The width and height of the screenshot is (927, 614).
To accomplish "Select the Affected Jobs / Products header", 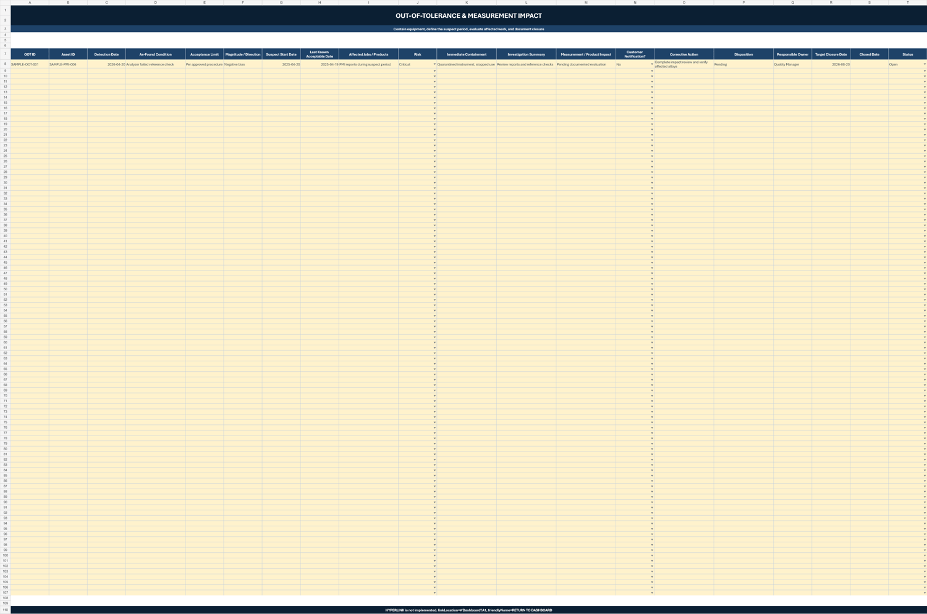I will pos(368,54).
